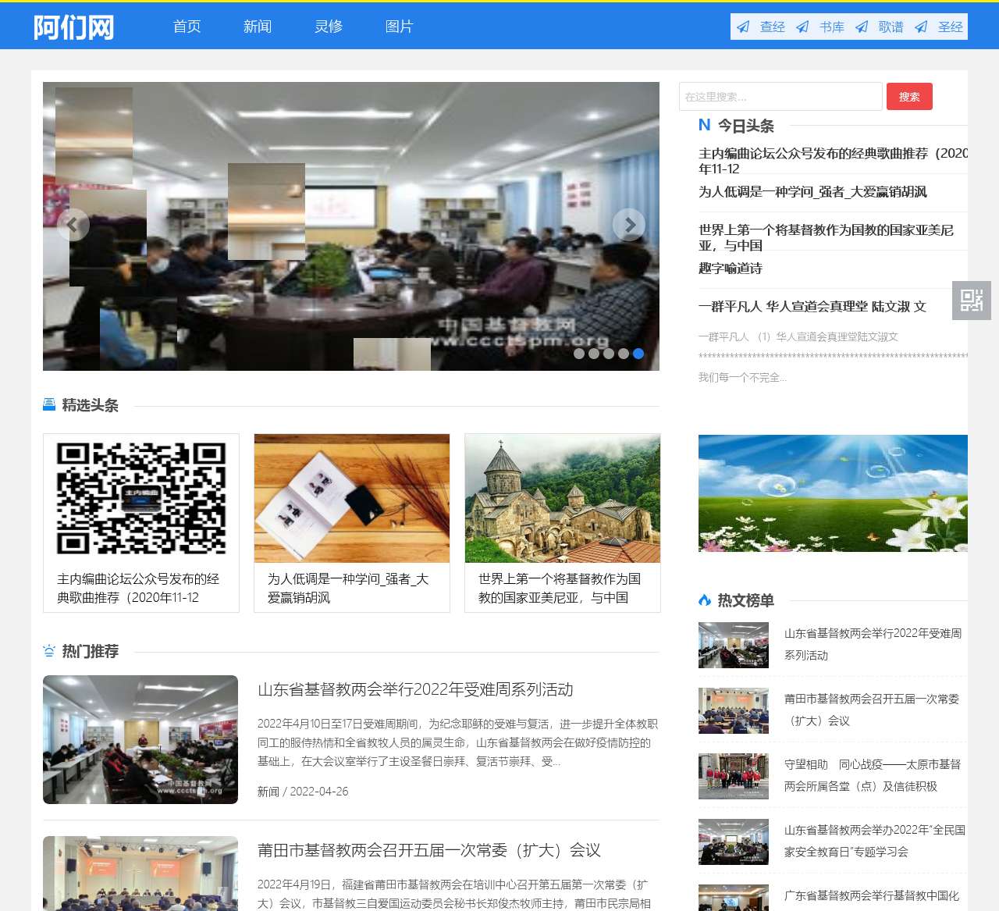Open card title 世界上第一个将基督教作为国教 under monastery
999x911 pixels.
pos(560,588)
